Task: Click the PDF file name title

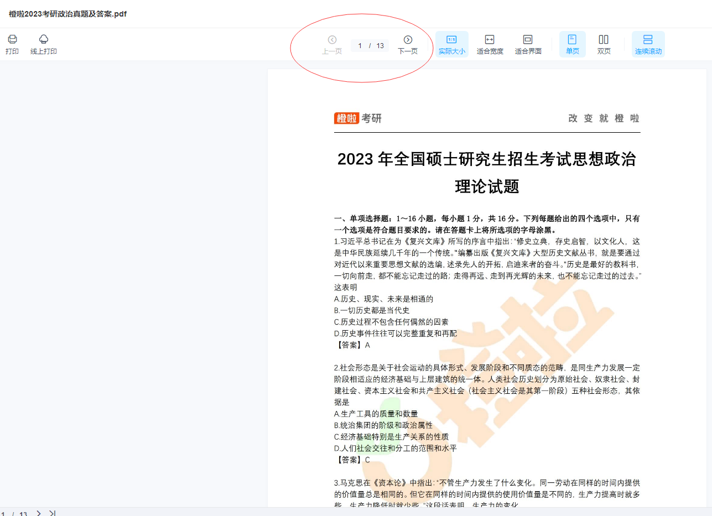Action: coord(67,14)
